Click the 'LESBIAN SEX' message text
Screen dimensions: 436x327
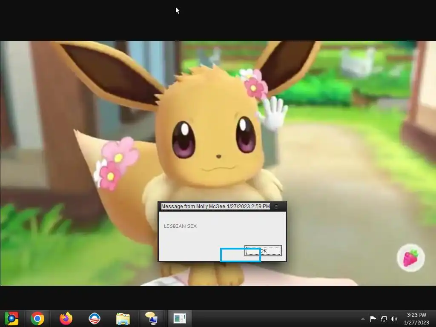180,226
